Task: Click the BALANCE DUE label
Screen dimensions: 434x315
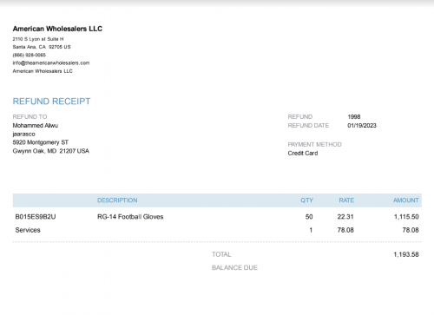Action: [x=234, y=267]
